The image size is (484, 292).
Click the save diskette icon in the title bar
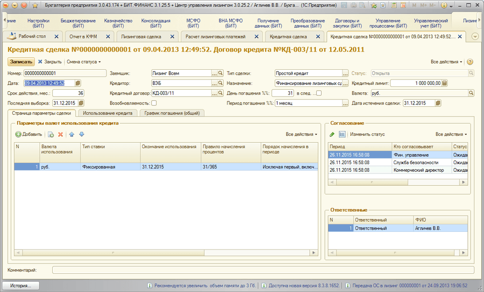coord(344,5)
